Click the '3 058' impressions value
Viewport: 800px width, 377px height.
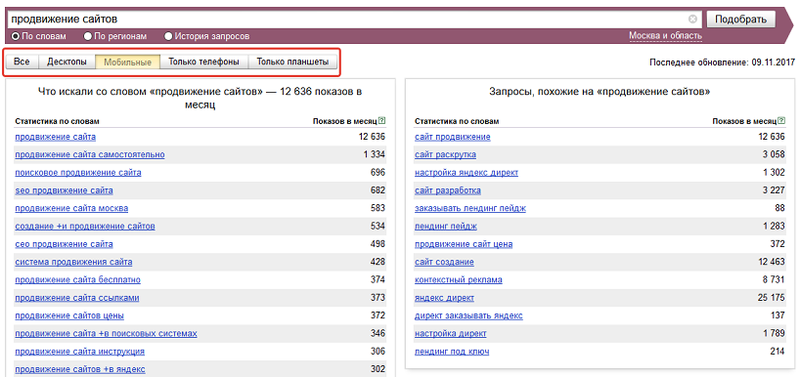[774, 155]
